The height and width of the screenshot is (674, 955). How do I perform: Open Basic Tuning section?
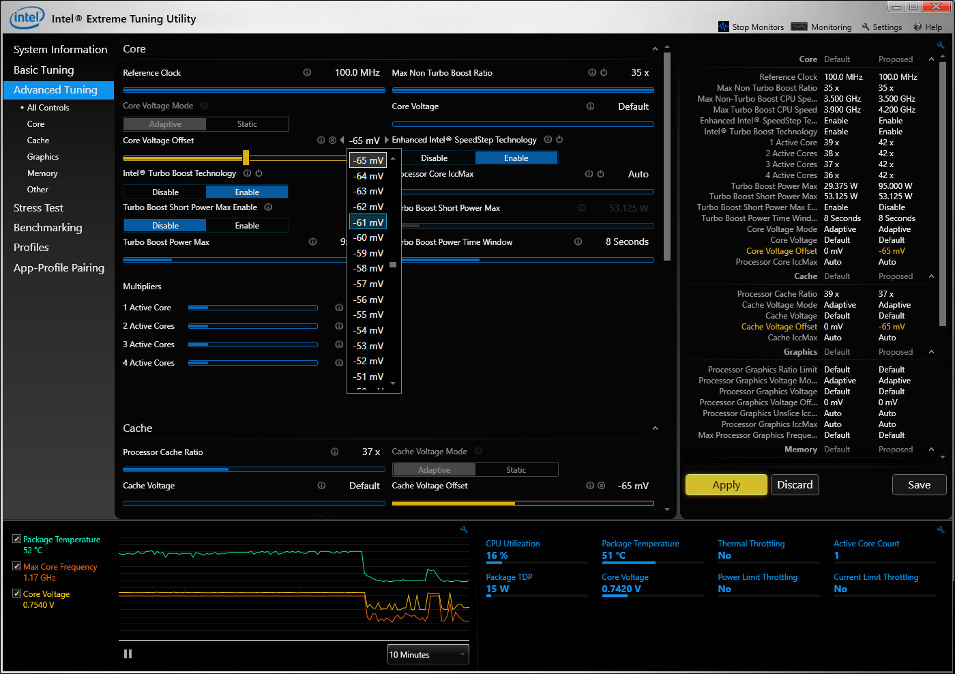point(44,70)
